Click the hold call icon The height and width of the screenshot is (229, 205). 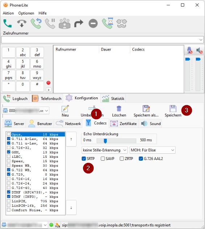point(50,23)
